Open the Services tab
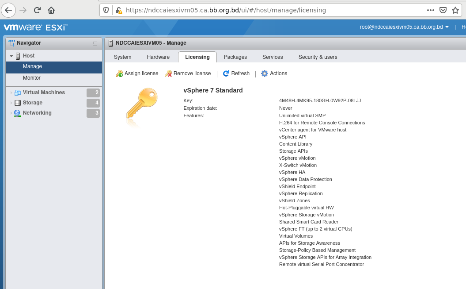The width and height of the screenshot is (466, 289). pyautogui.click(x=273, y=57)
